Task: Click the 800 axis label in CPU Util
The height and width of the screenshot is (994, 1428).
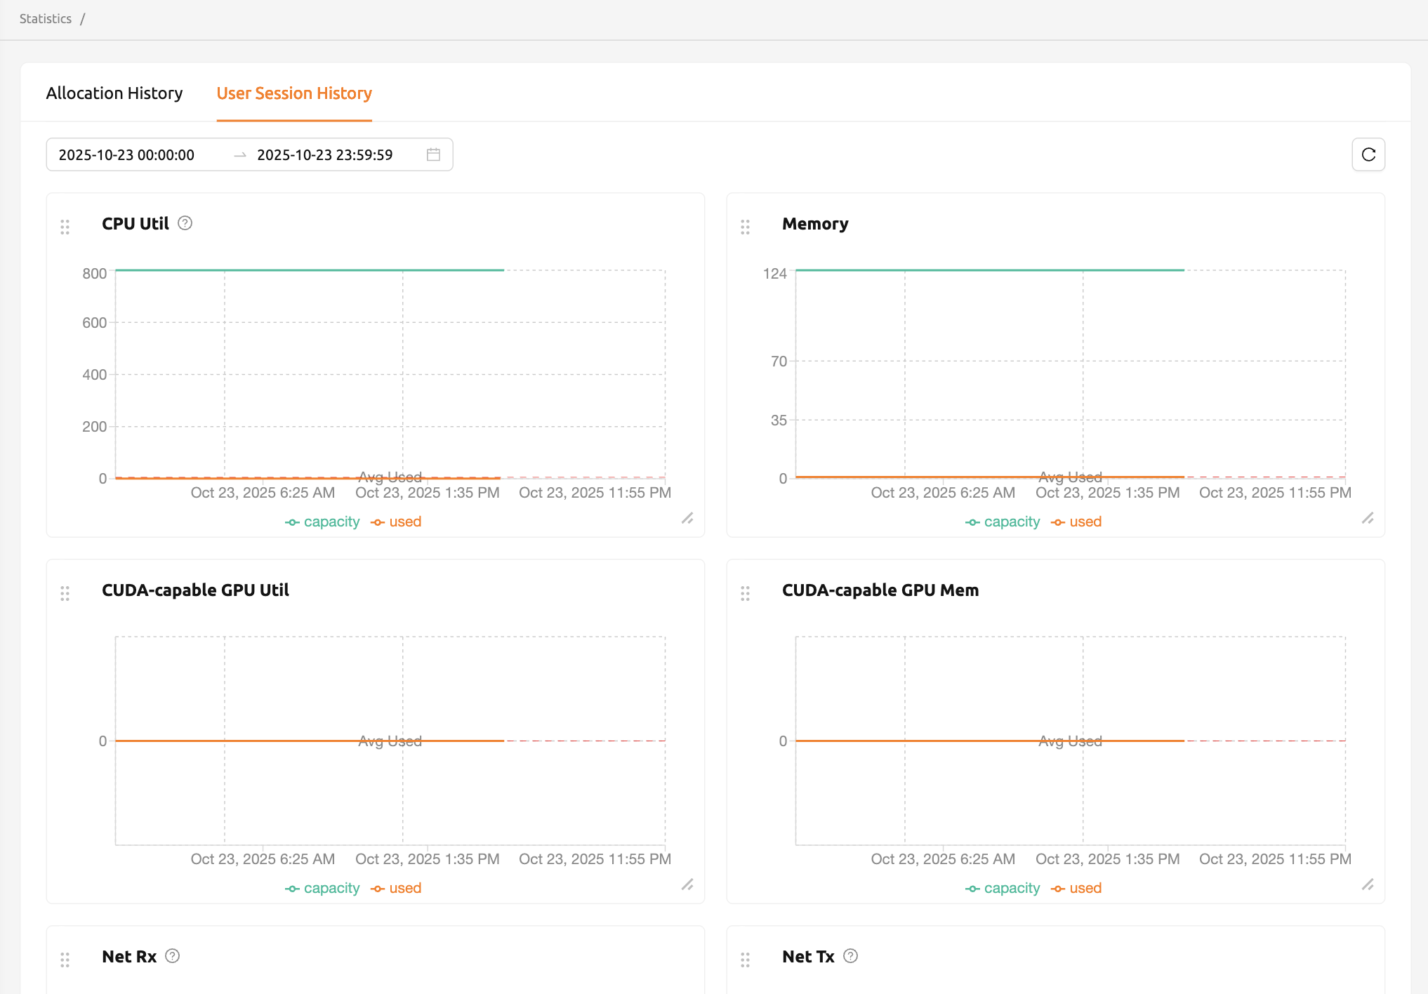Action: [95, 274]
